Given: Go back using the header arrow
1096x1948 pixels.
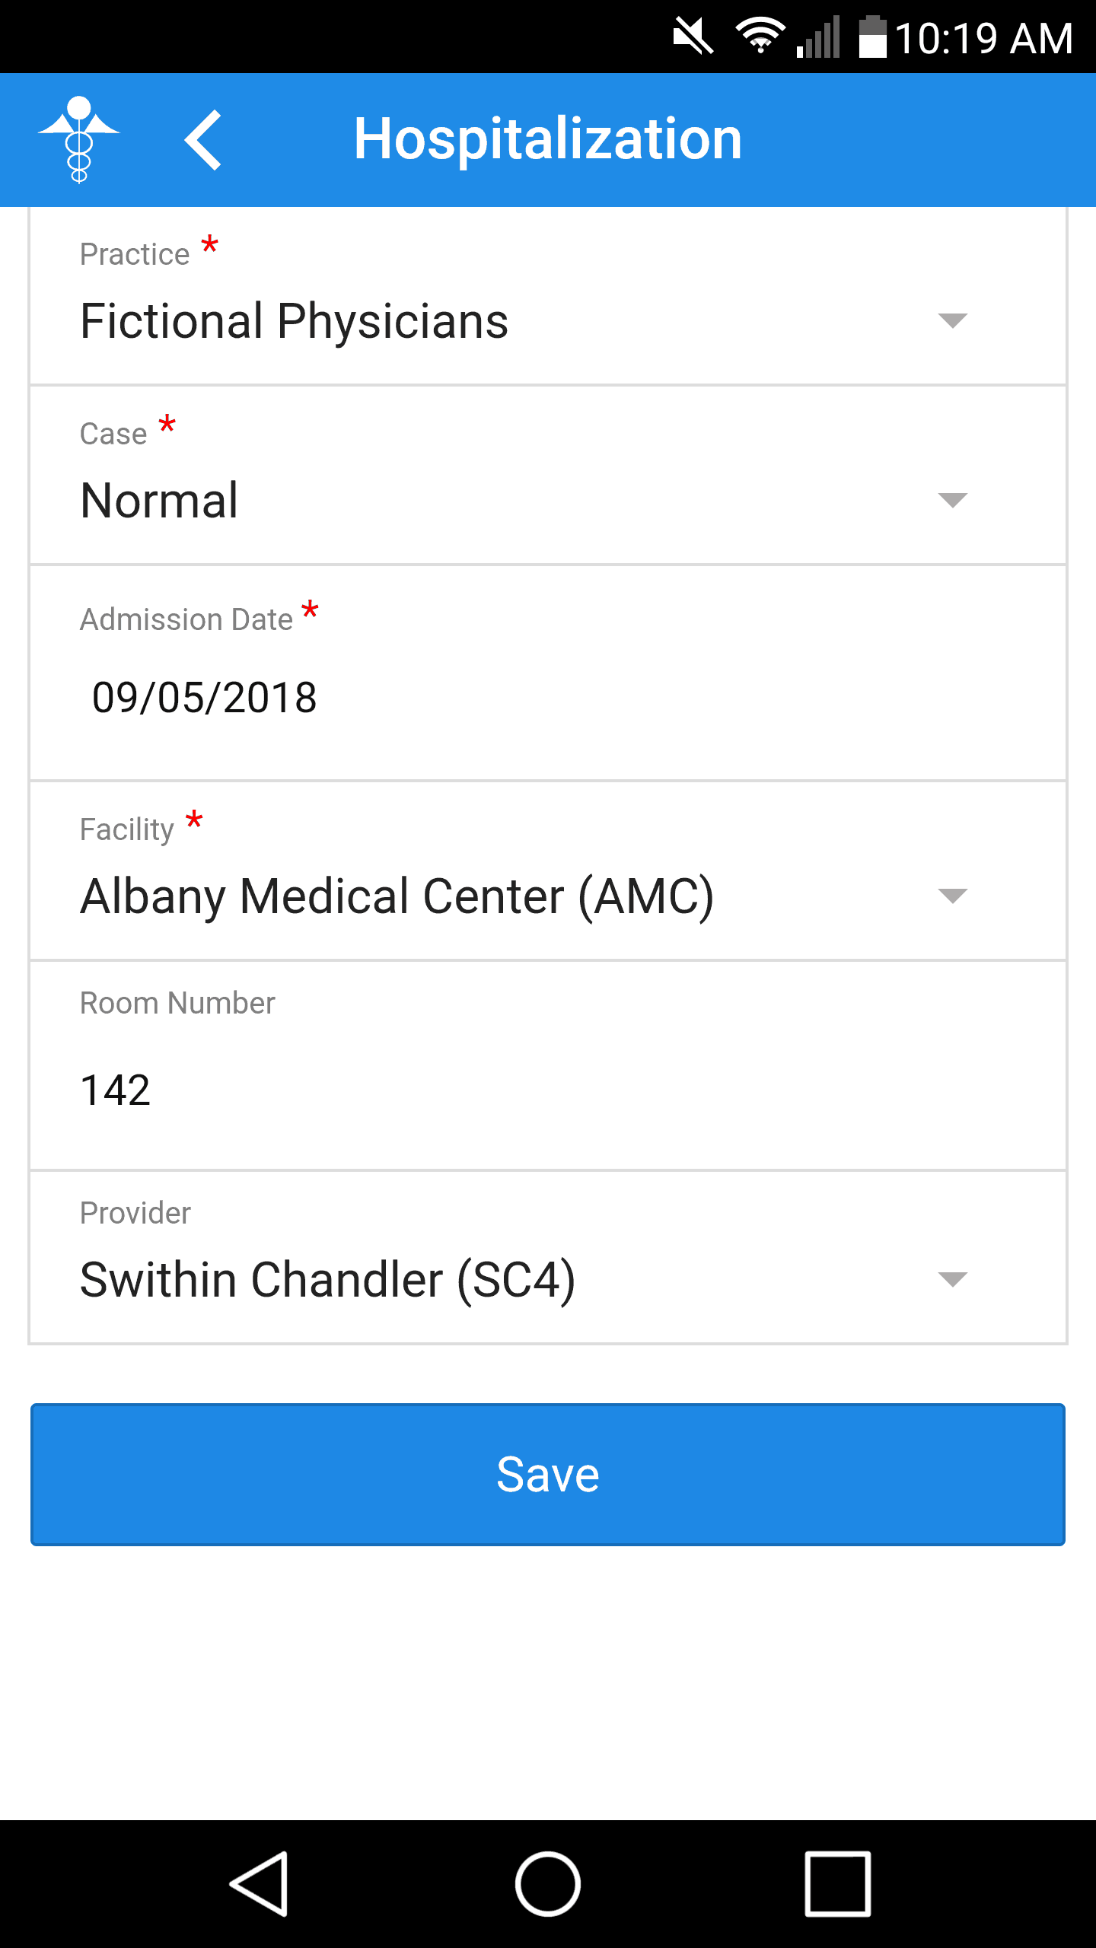Looking at the screenshot, I should pos(203,140).
